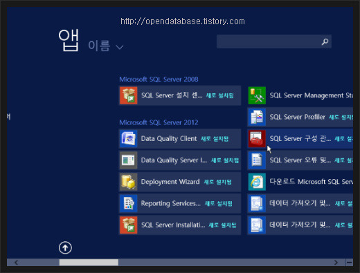
Task: Click the horizontal scrollbar thumb
Action: coord(89,263)
